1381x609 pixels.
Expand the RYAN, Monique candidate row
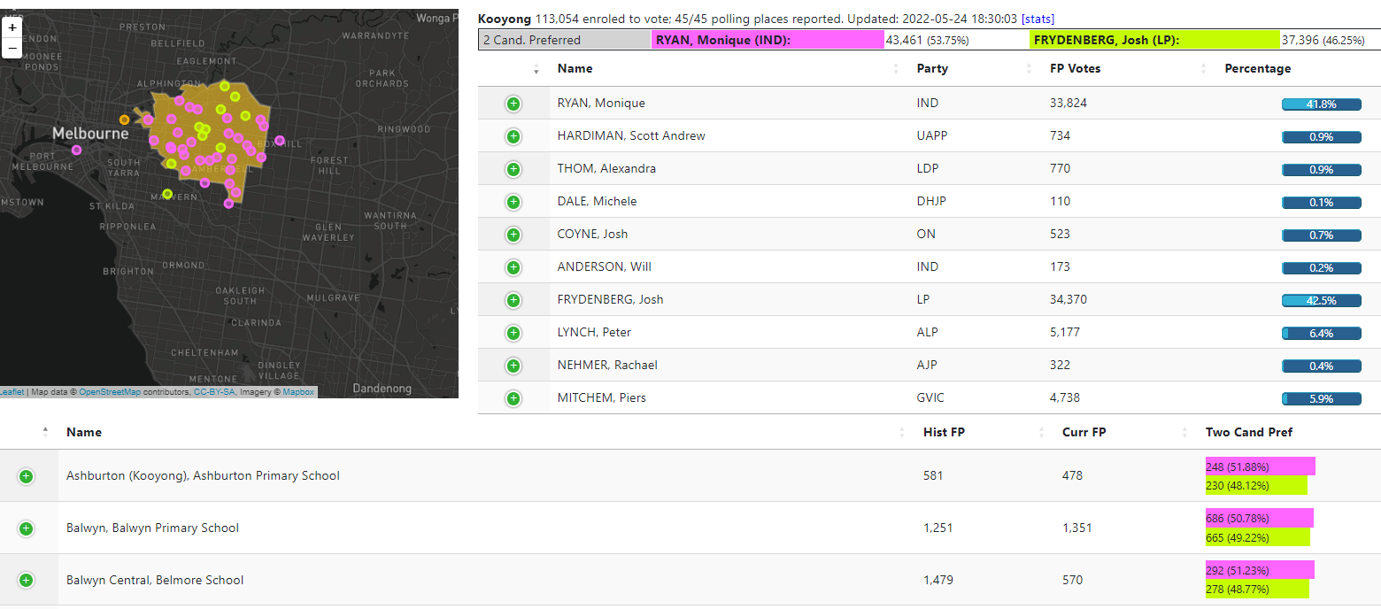tap(513, 104)
